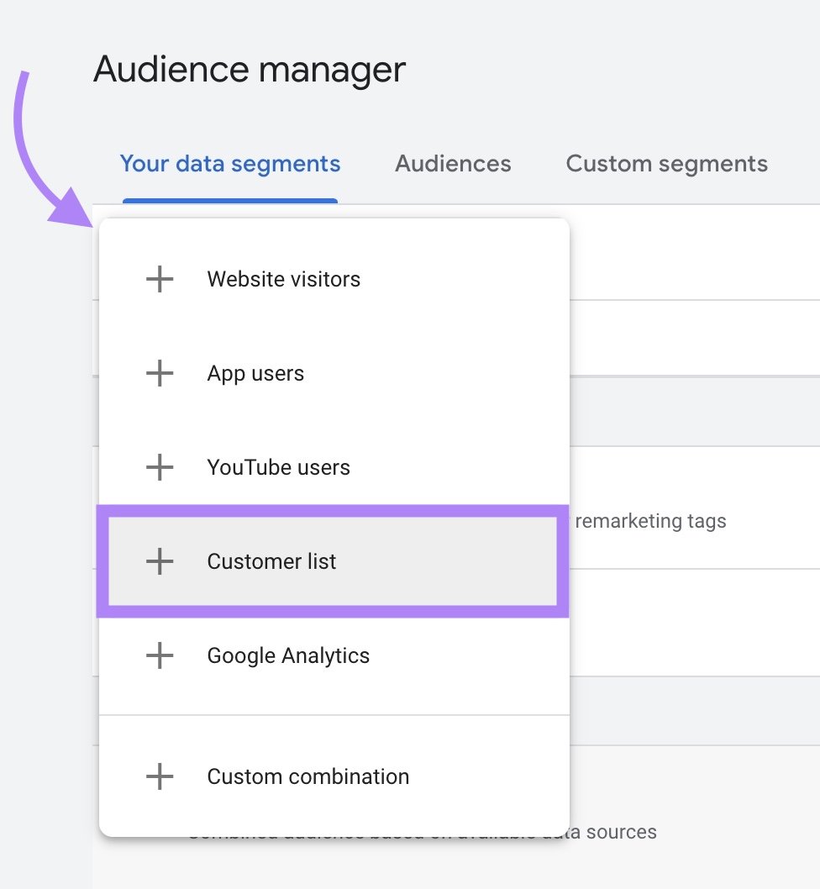Screen dimensions: 820x889
Task: Pick Google Analytics from the list
Action: click(x=287, y=655)
